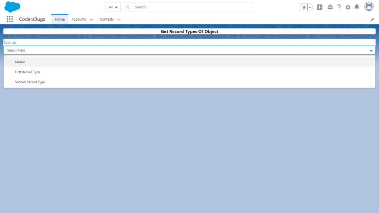The height and width of the screenshot is (213, 379).
Task: Open the All search scope dropdown
Action: [113, 7]
